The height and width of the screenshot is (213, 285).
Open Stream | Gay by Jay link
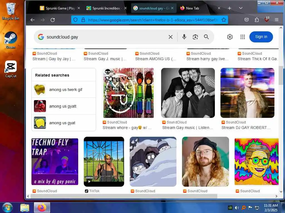(54, 59)
